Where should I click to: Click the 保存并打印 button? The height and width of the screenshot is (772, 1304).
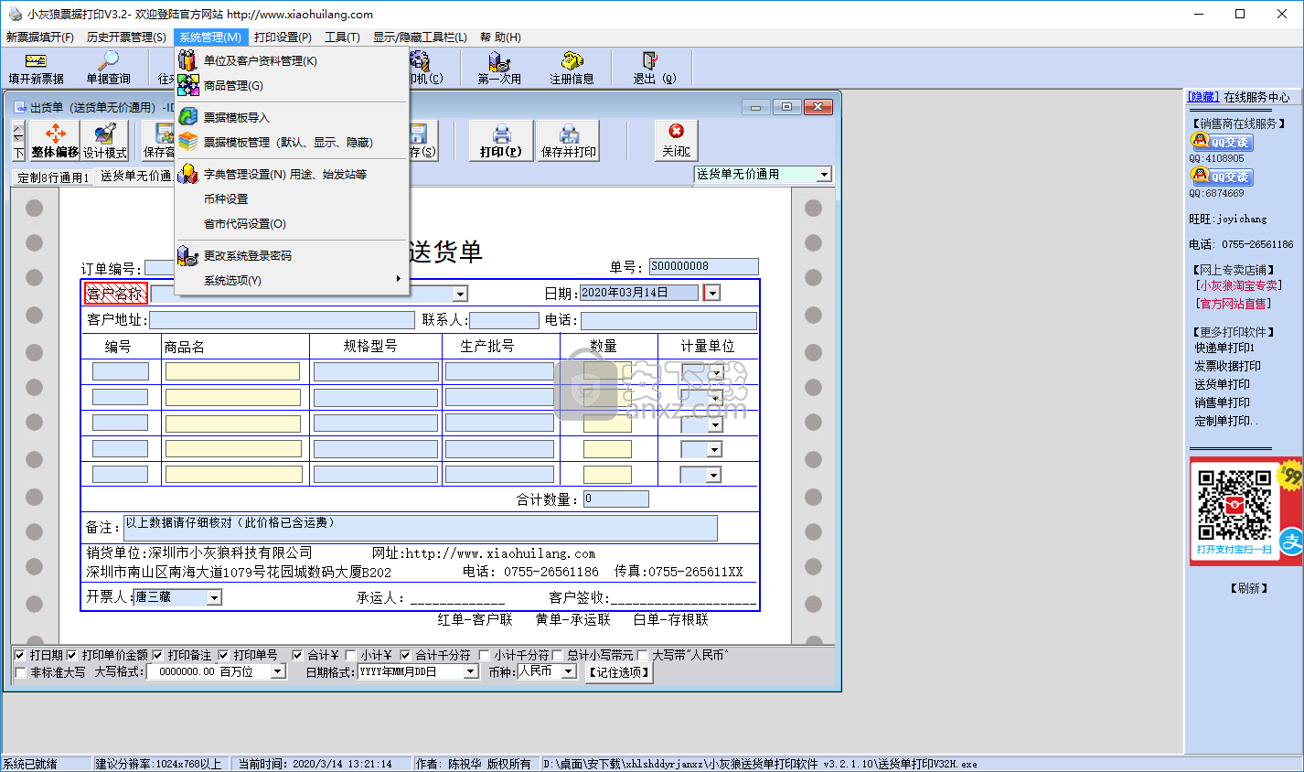(569, 141)
